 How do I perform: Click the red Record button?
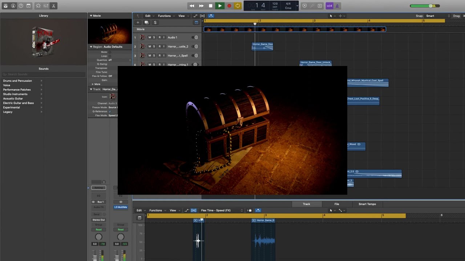pyautogui.click(x=229, y=6)
